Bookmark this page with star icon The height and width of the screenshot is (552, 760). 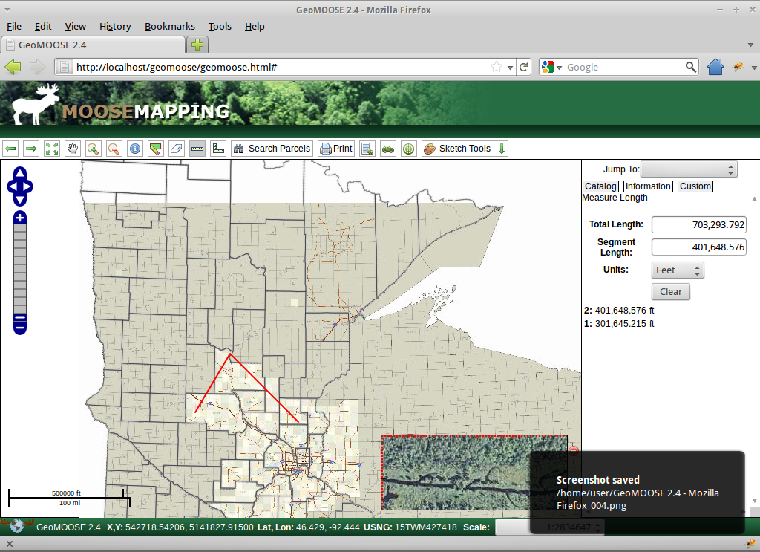[x=497, y=67]
